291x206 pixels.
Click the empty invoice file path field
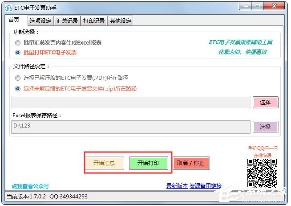tap(131, 103)
